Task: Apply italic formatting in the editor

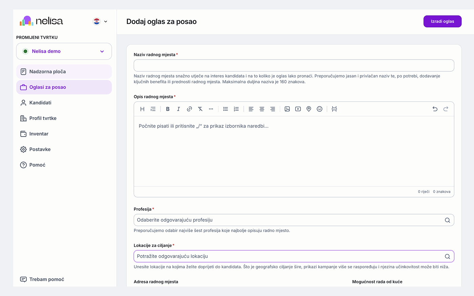Action: click(x=178, y=109)
